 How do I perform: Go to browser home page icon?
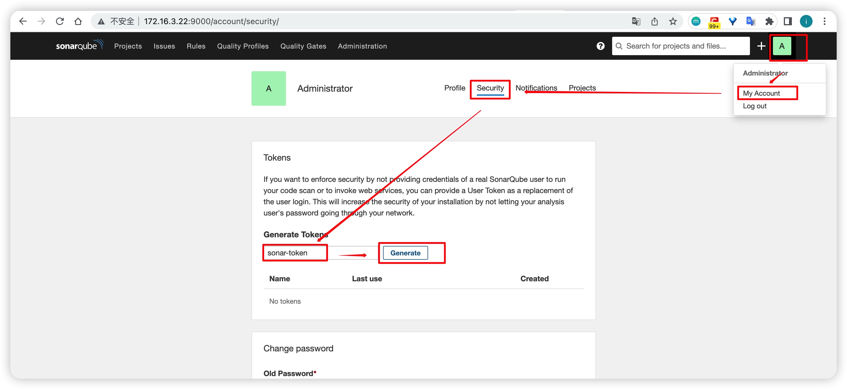pos(78,21)
